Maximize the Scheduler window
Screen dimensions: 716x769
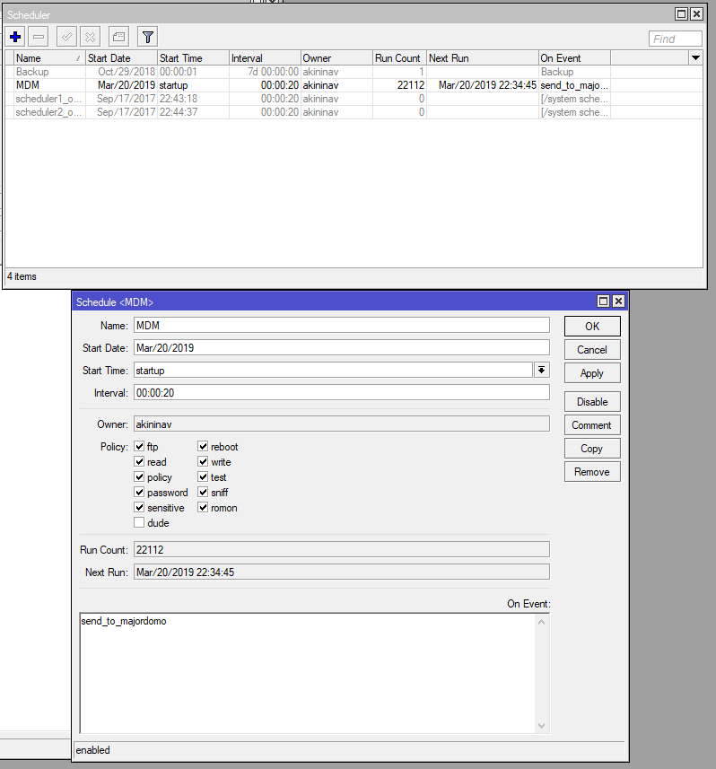tap(681, 13)
